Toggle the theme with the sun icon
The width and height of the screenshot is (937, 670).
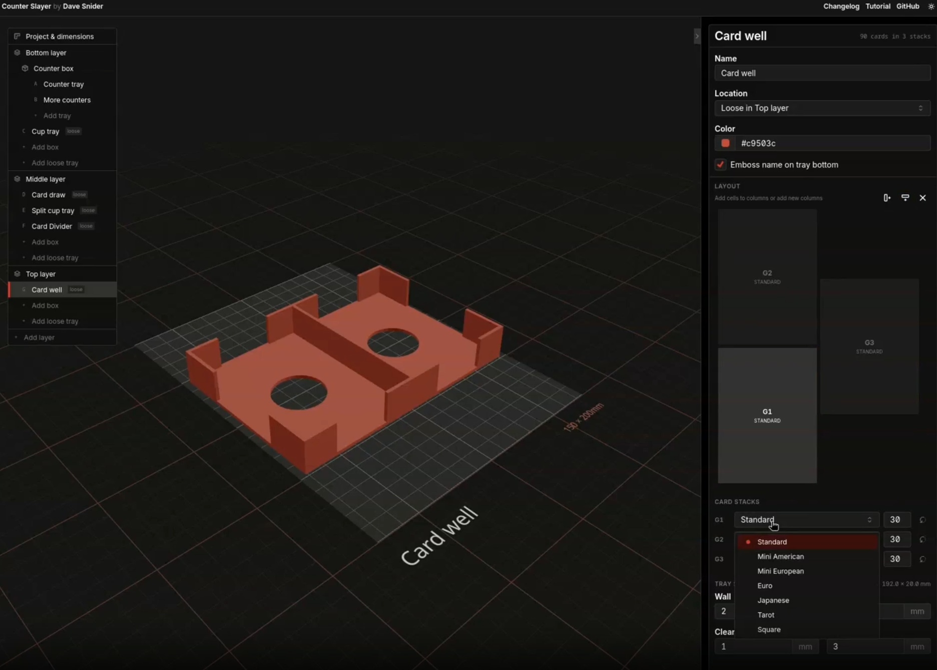click(x=930, y=6)
